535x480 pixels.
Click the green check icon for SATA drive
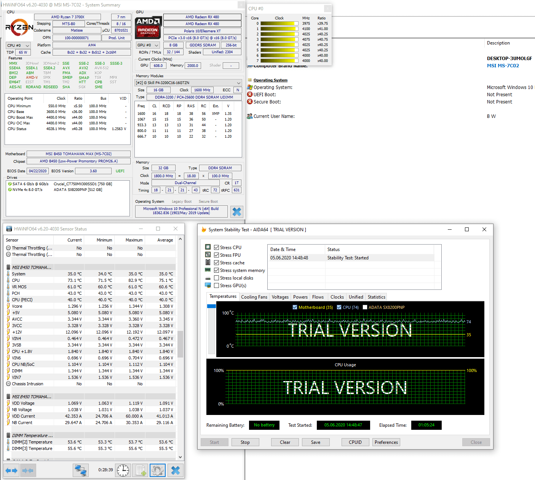point(10,184)
